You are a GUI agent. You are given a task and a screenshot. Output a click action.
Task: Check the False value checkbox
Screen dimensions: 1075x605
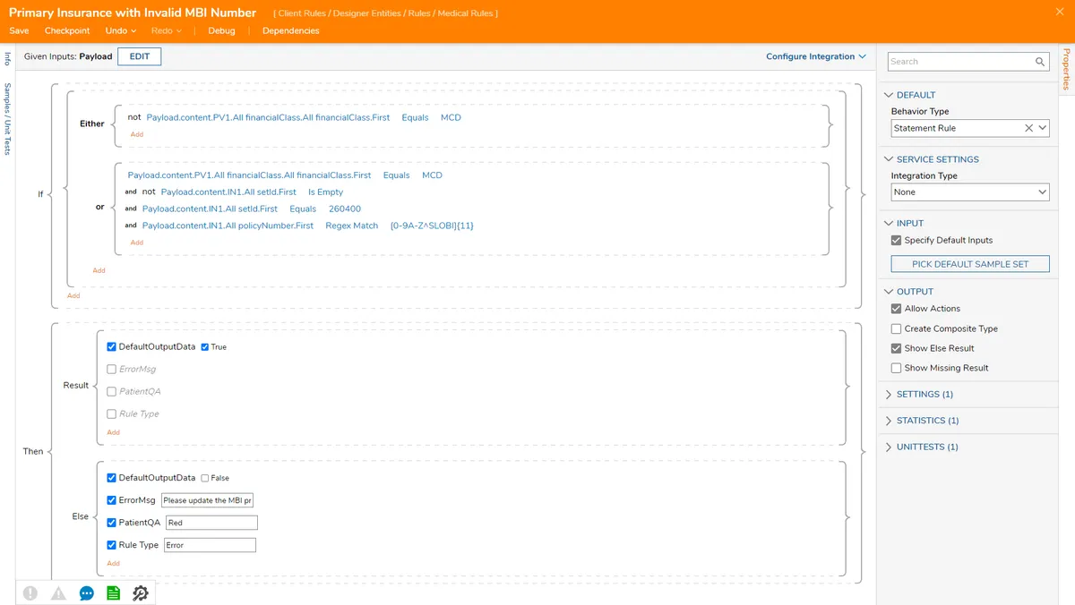[x=205, y=478]
